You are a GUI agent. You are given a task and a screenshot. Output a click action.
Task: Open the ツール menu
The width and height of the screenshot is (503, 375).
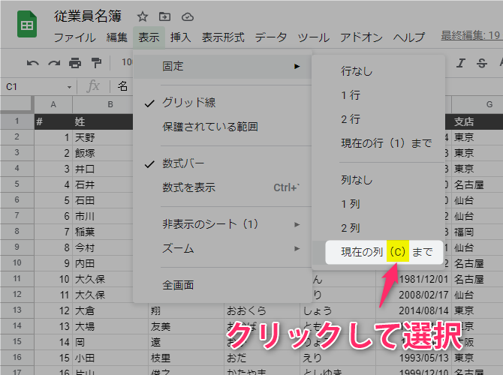coord(313,37)
